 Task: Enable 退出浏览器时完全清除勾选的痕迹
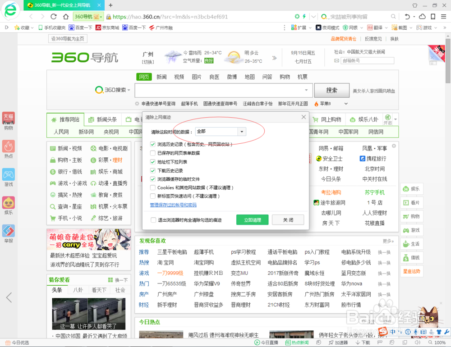click(x=153, y=220)
